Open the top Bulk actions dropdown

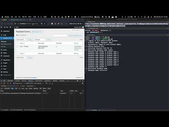21,40
